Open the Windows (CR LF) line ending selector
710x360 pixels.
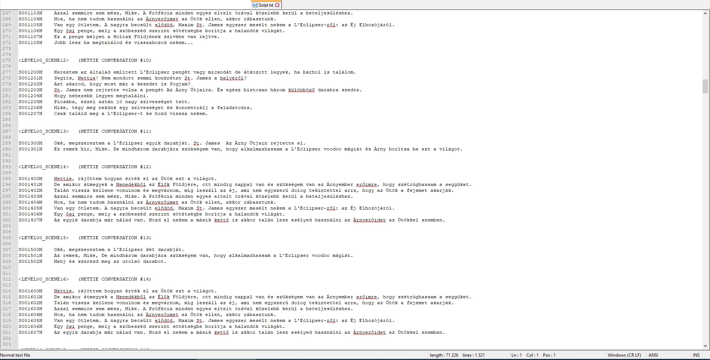pyautogui.click(x=624, y=355)
